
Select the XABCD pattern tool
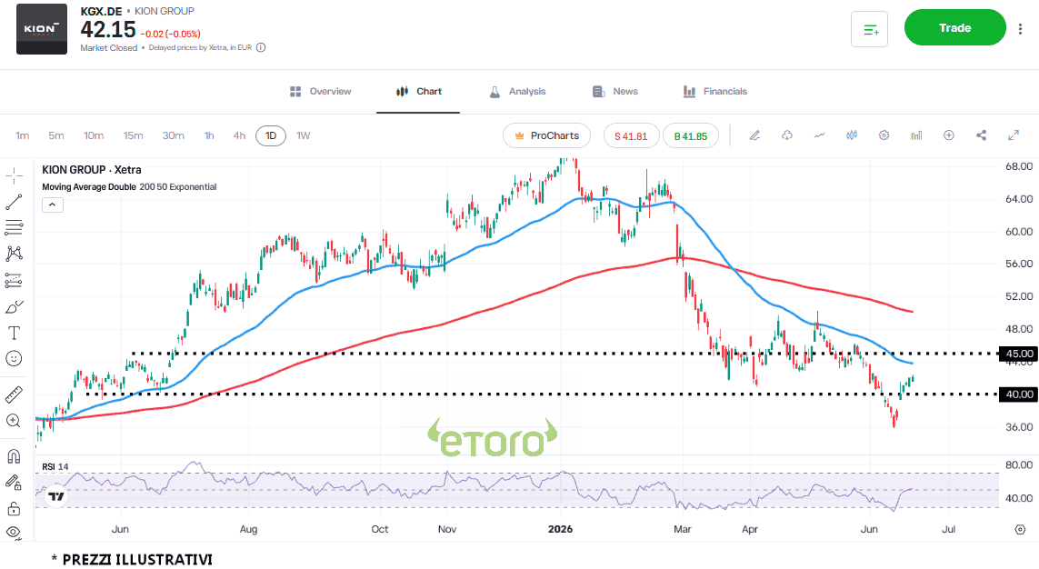pyautogui.click(x=14, y=254)
